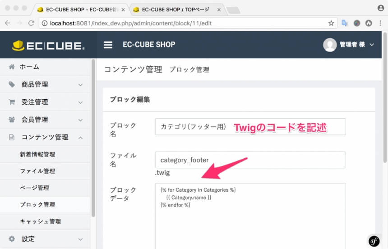
Task: Open the Google Translate extension icon
Action: (344, 23)
